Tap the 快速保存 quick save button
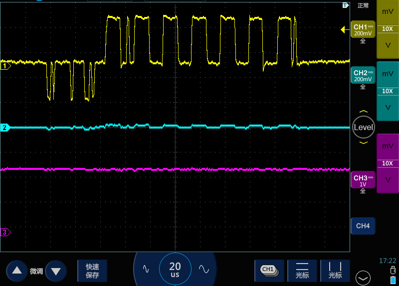This screenshot has height=286, width=399. 92,271
